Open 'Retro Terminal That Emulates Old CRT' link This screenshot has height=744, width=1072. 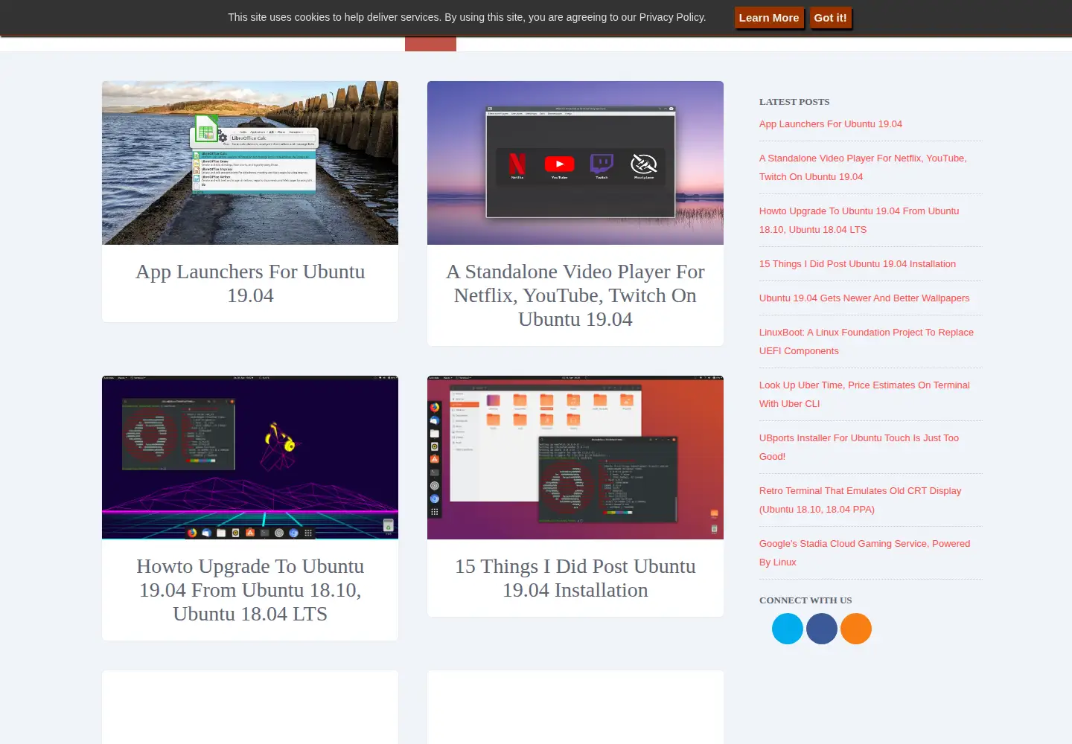(x=861, y=500)
